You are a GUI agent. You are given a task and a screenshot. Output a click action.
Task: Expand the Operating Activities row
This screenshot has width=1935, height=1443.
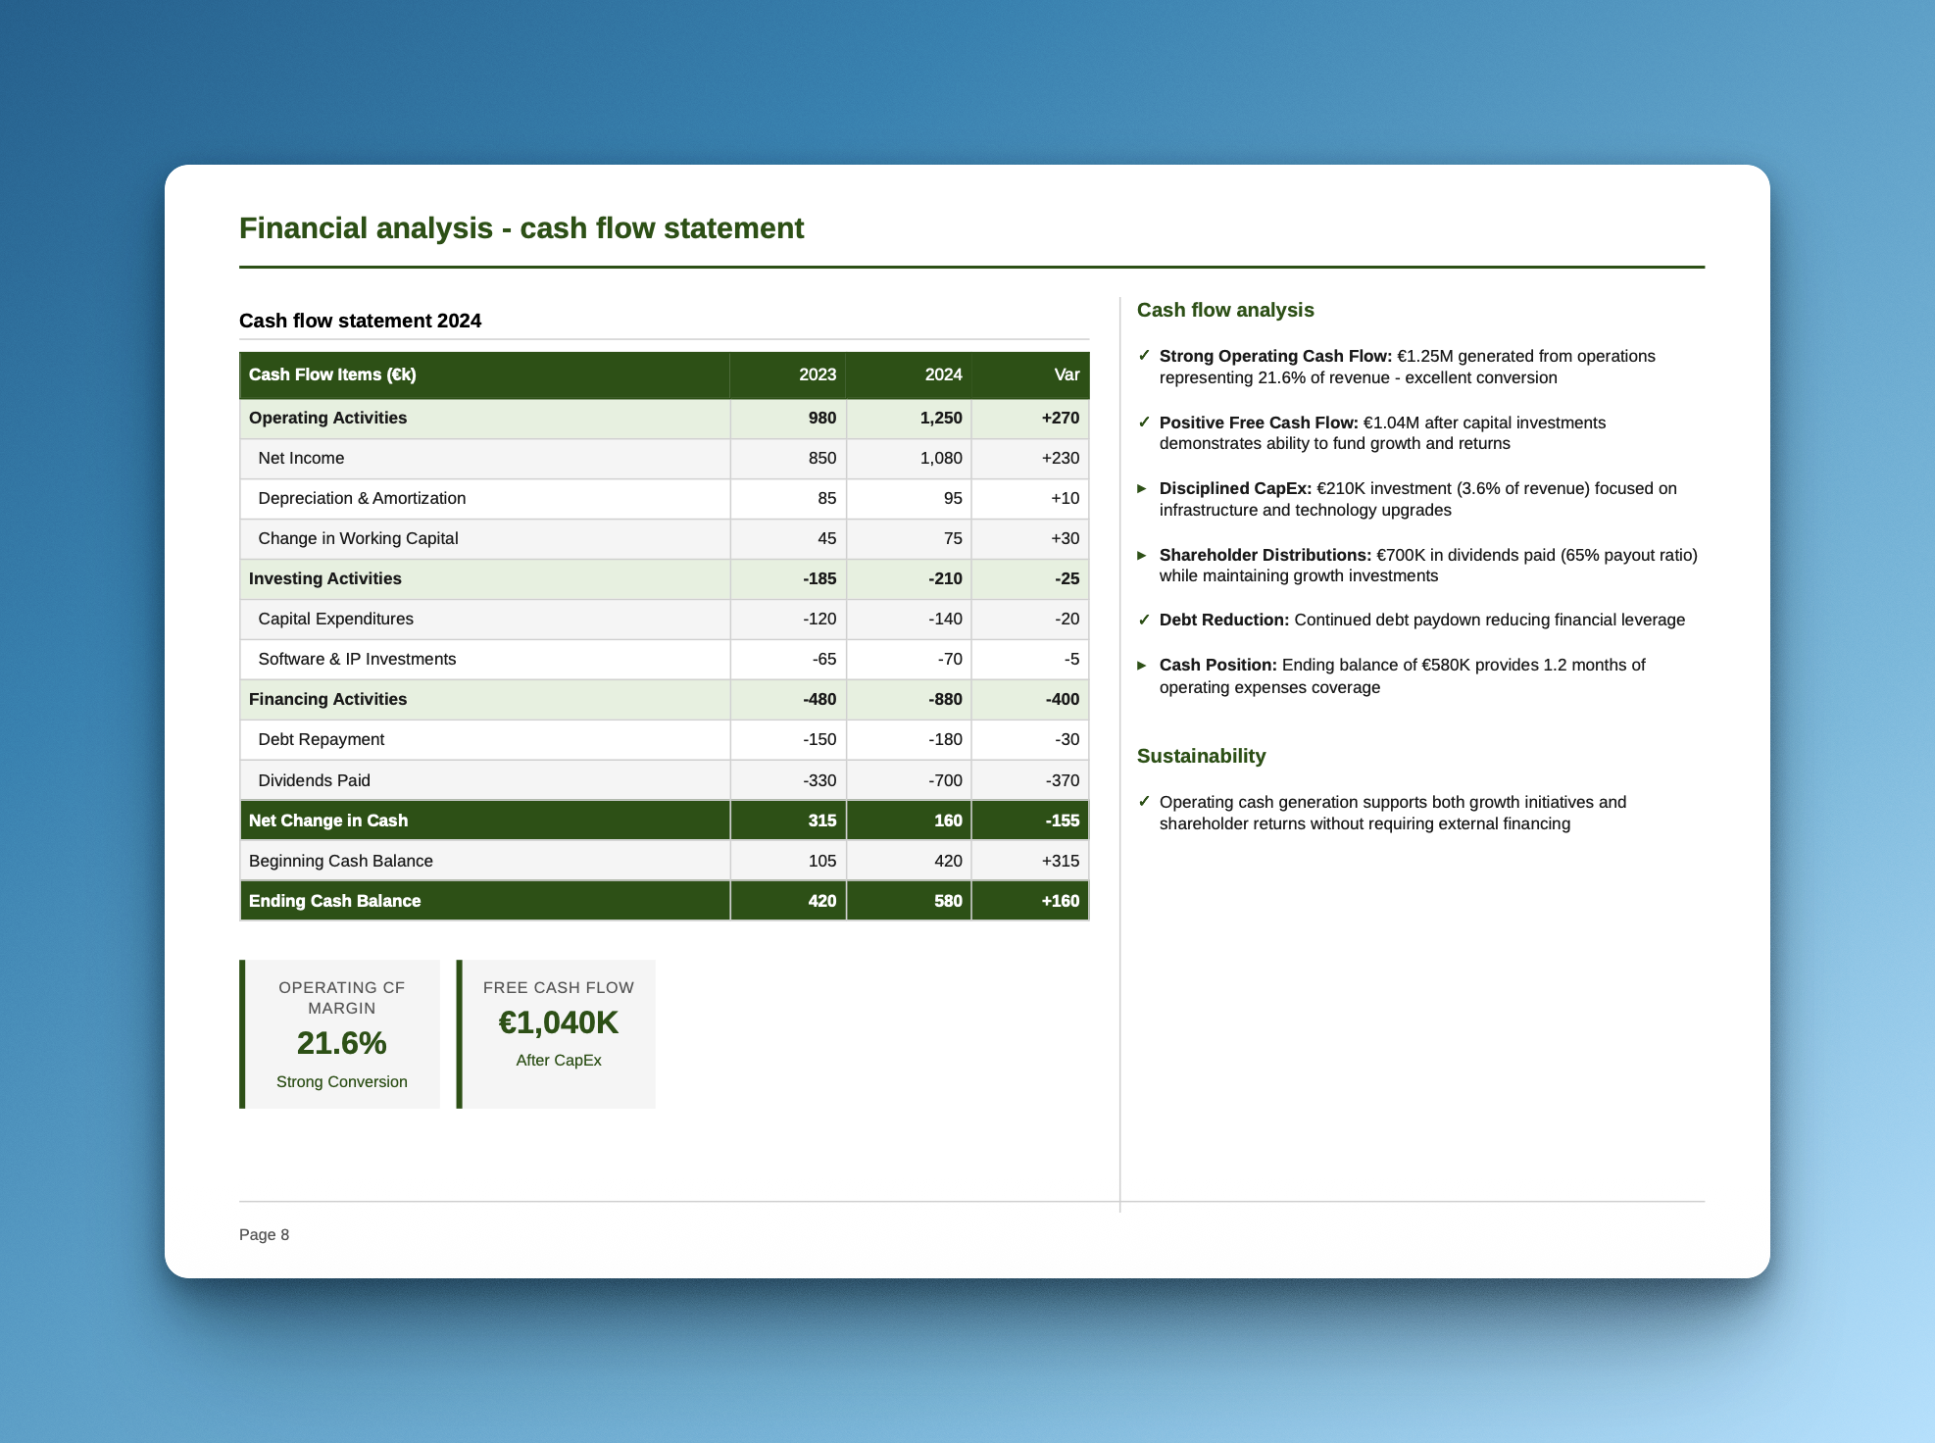328,418
